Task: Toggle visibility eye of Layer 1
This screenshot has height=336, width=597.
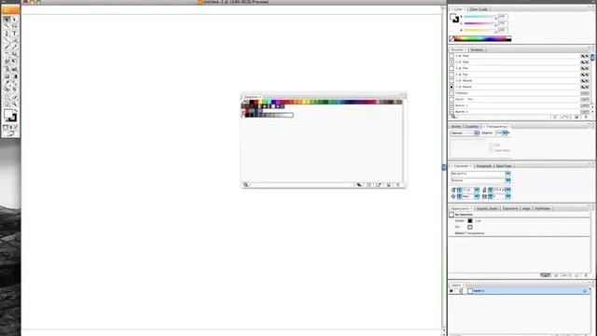Action: pyautogui.click(x=451, y=291)
